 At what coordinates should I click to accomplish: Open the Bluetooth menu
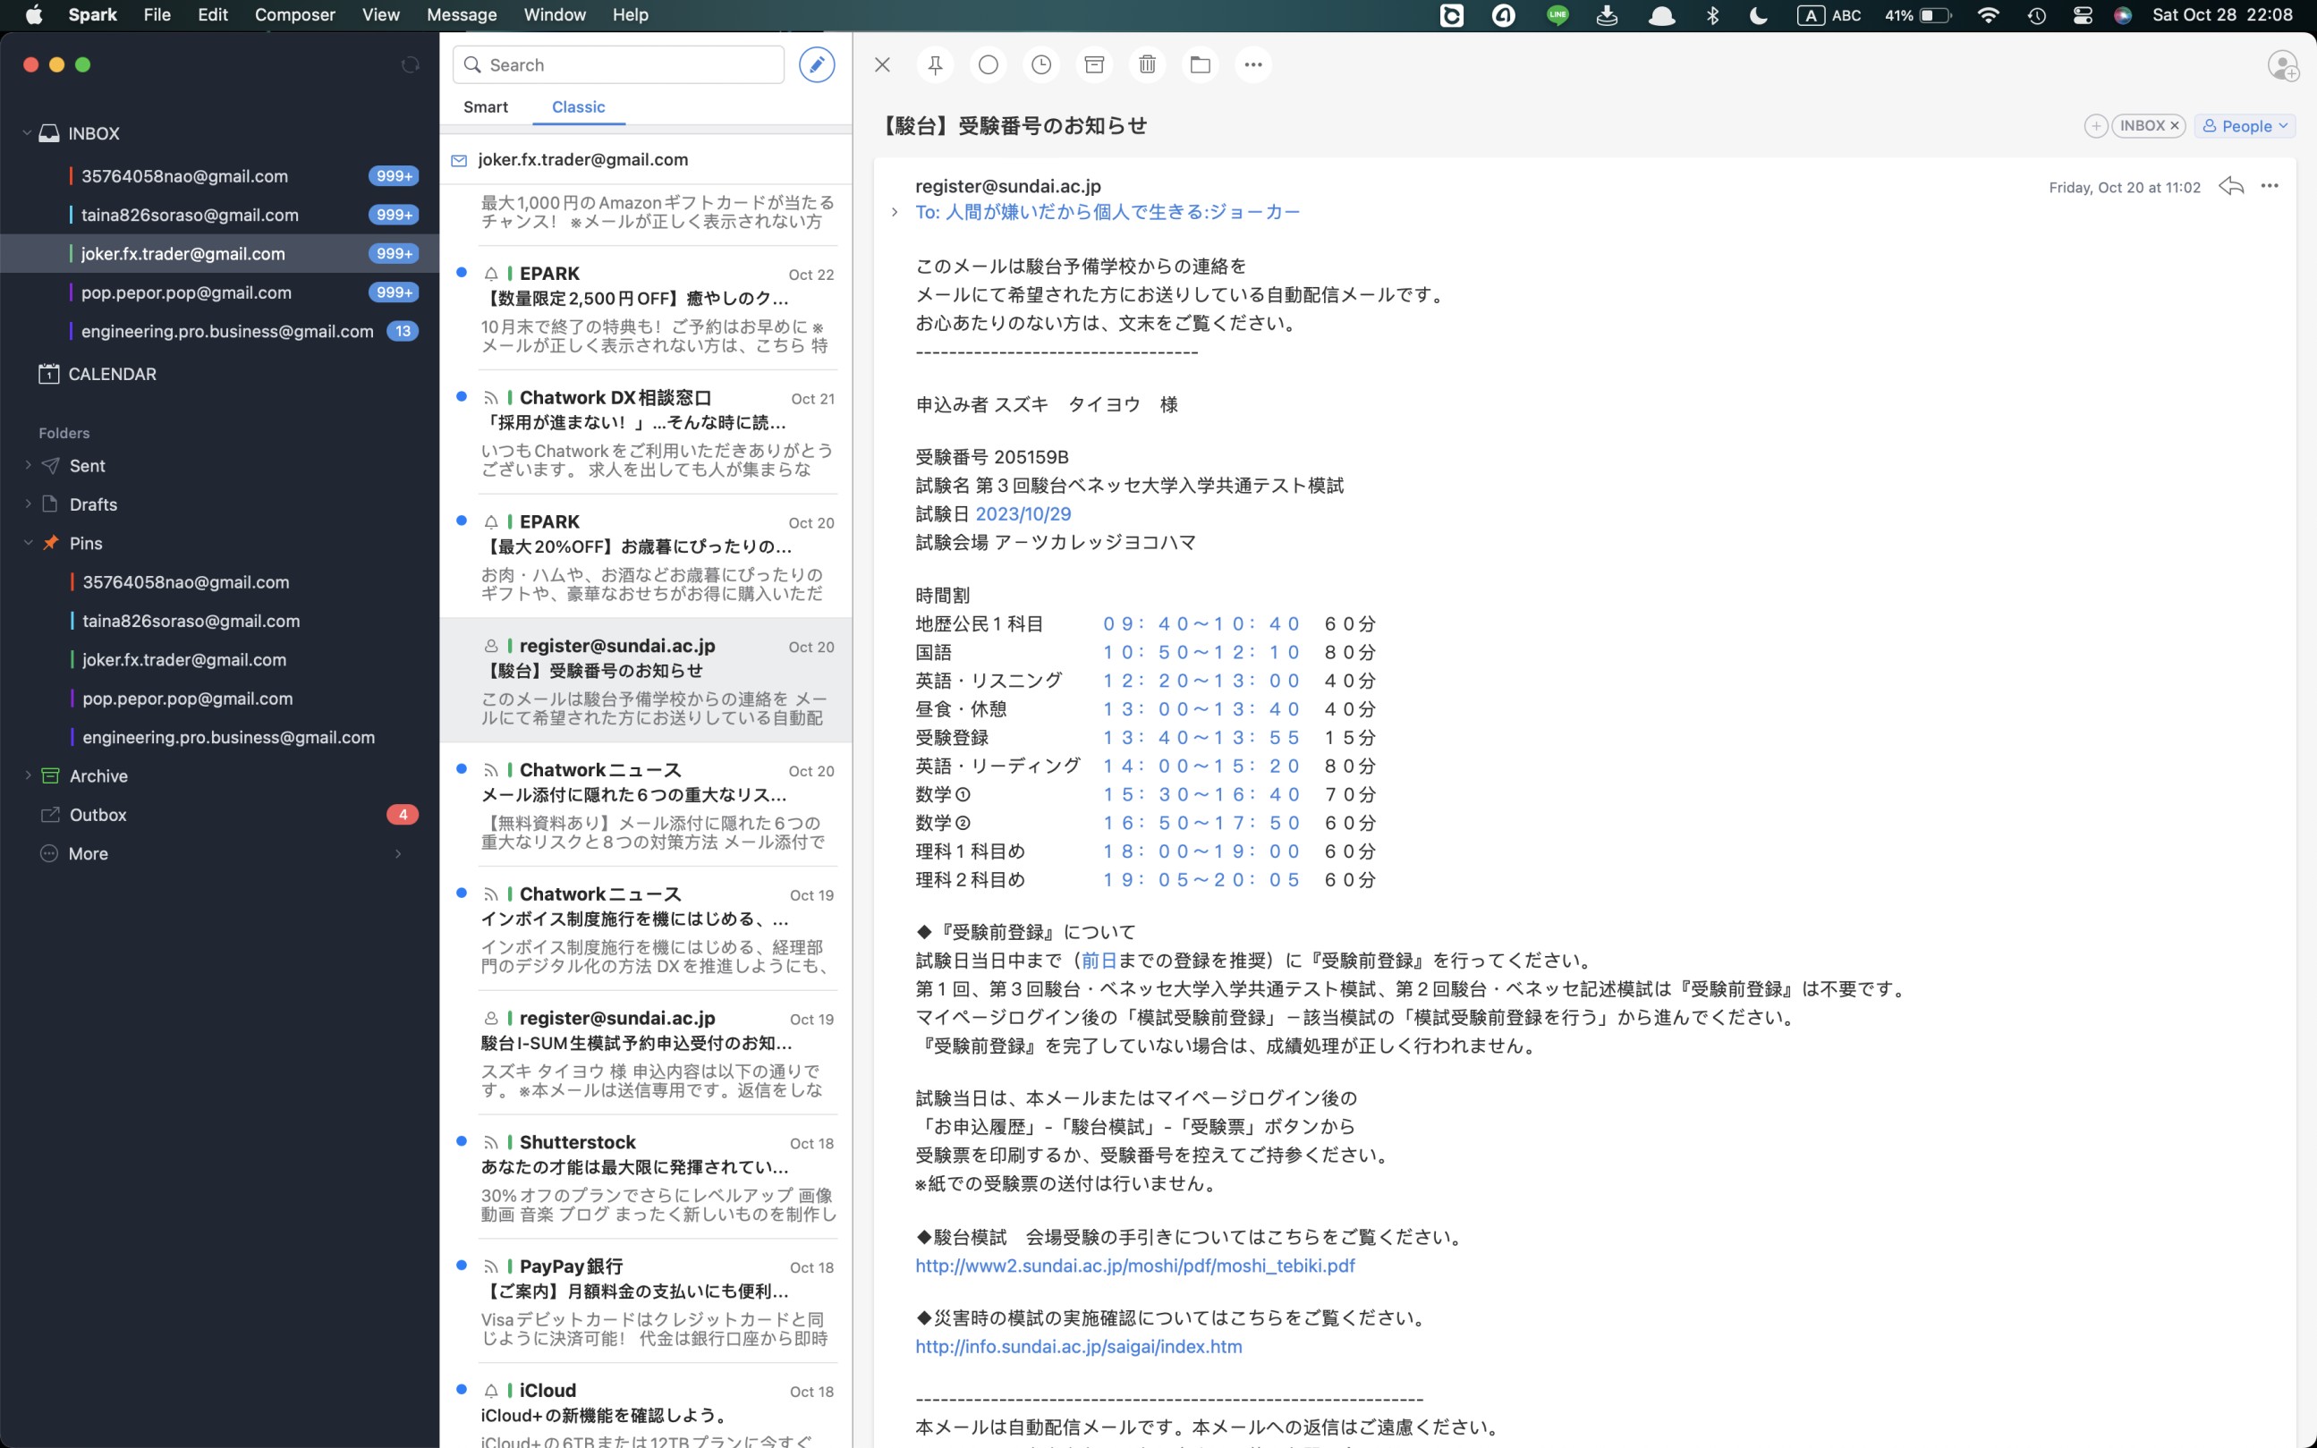coord(1713,15)
